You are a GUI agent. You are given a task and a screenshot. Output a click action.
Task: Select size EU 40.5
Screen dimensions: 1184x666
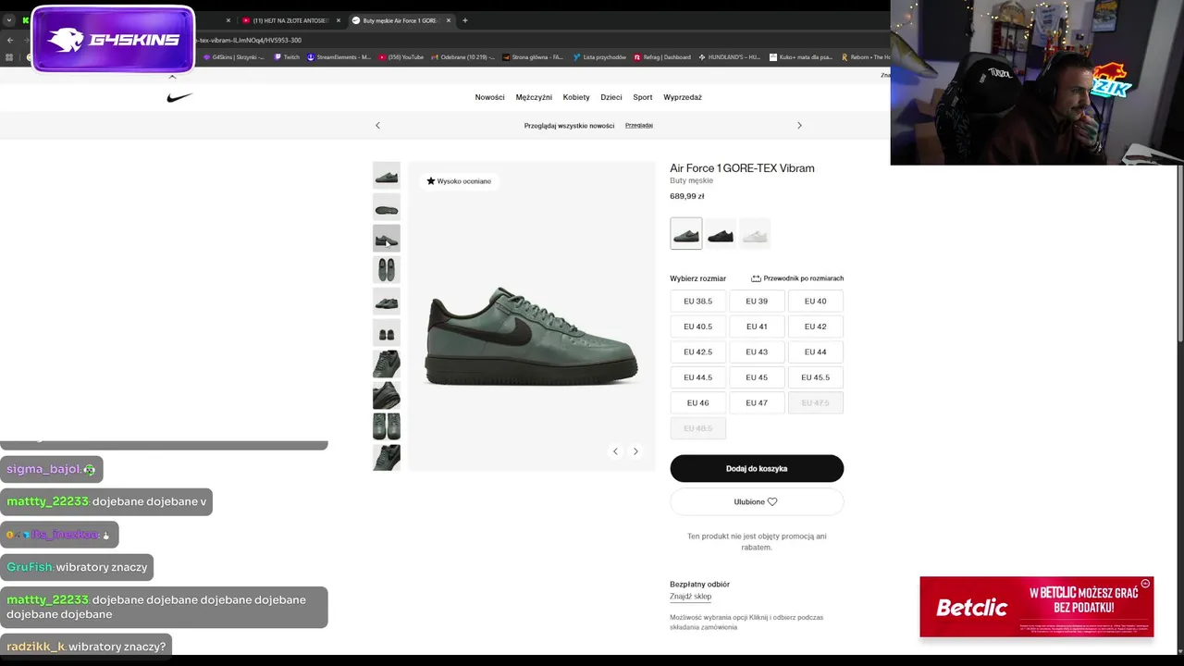(697, 327)
